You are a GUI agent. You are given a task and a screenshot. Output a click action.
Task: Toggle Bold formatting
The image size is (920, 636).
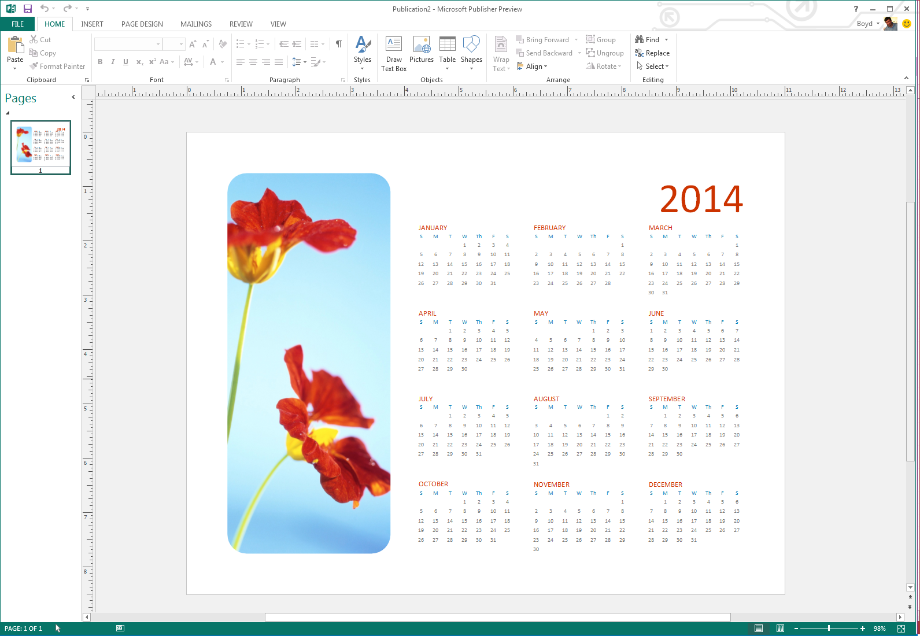click(x=100, y=62)
